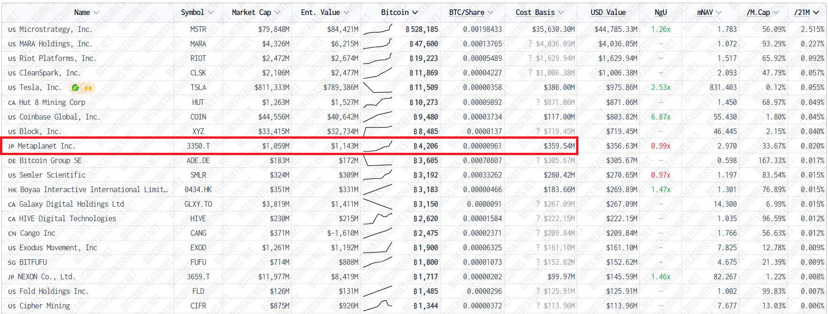This screenshot has width=828, height=314.
Task: Click the GLXY.TO ticker symbol
Action: click(198, 204)
